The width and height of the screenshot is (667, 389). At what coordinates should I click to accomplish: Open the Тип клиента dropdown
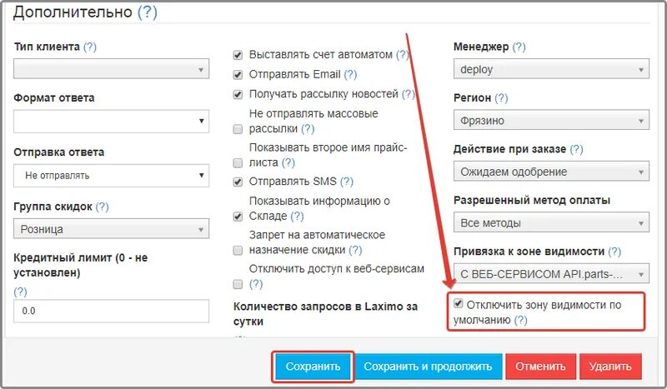point(111,69)
